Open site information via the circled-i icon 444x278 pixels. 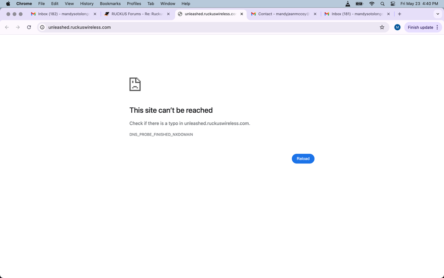coord(41,27)
